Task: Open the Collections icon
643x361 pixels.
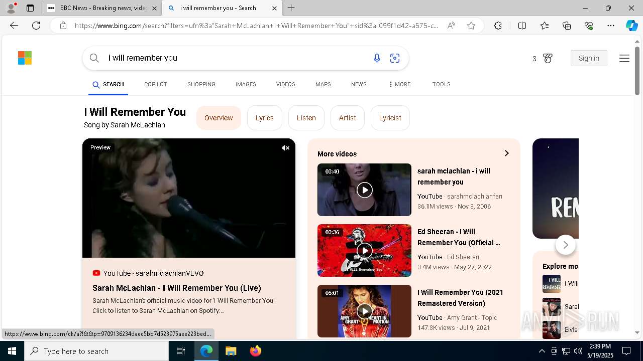Action: [x=567, y=26]
